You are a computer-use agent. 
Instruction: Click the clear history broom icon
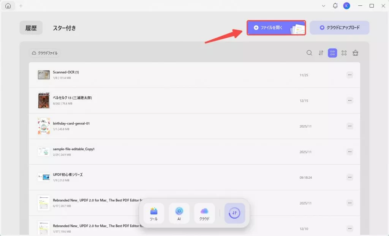(356, 53)
